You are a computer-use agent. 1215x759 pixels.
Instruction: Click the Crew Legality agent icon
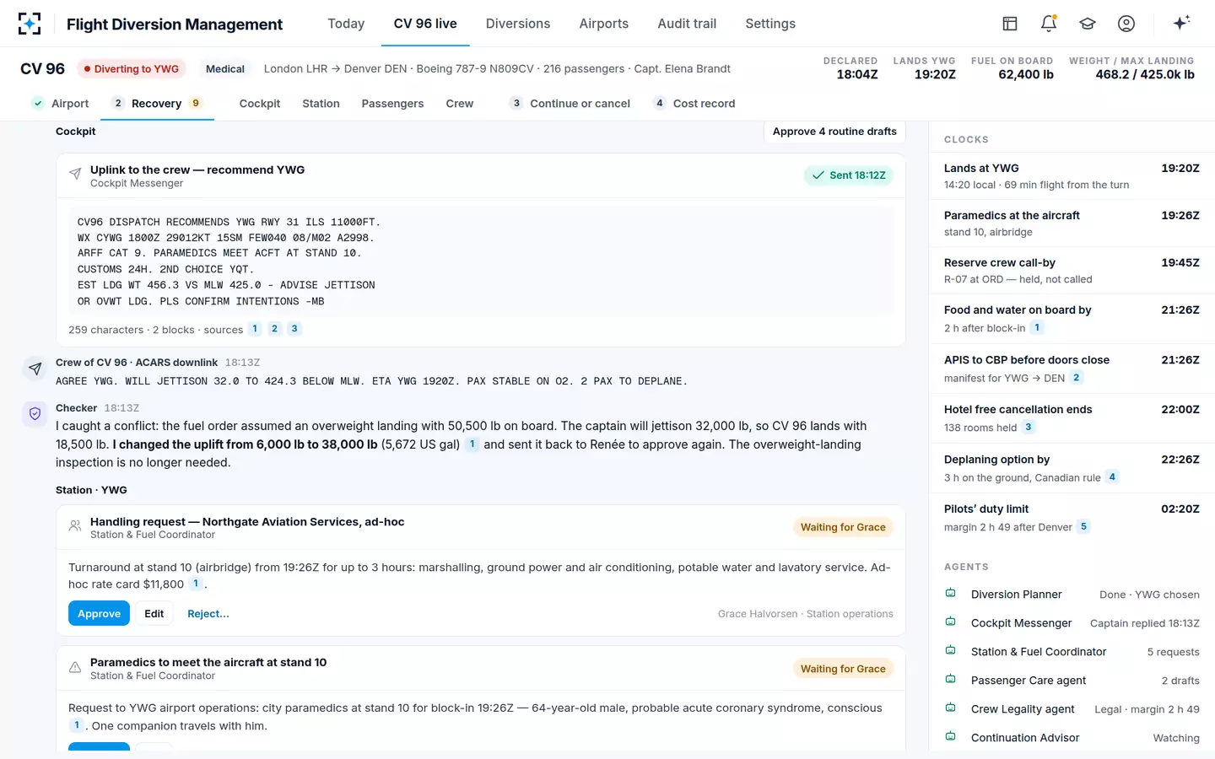click(x=951, y=708)
